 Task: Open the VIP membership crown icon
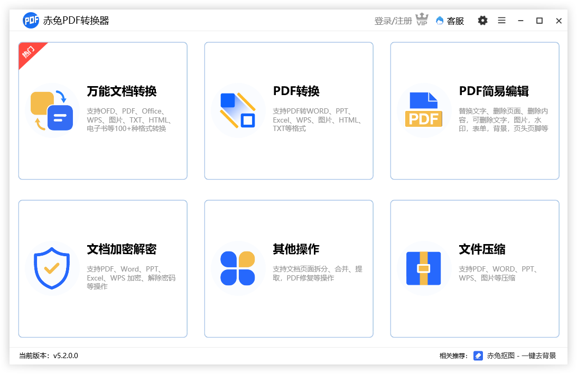pyautogui.click(x=422, y=20)
